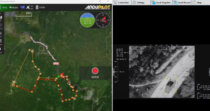This screenshot has width=210, height=111.
Task: Select green waypoint 25 on the map
Action: pyautogui.click(x=58, y=76)
